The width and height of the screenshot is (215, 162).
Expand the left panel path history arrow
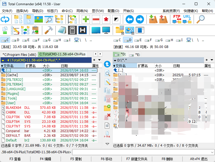point(3,60)
